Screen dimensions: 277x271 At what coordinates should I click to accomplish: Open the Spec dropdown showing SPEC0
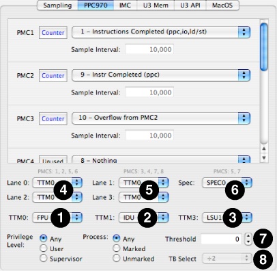pos(227,183)
